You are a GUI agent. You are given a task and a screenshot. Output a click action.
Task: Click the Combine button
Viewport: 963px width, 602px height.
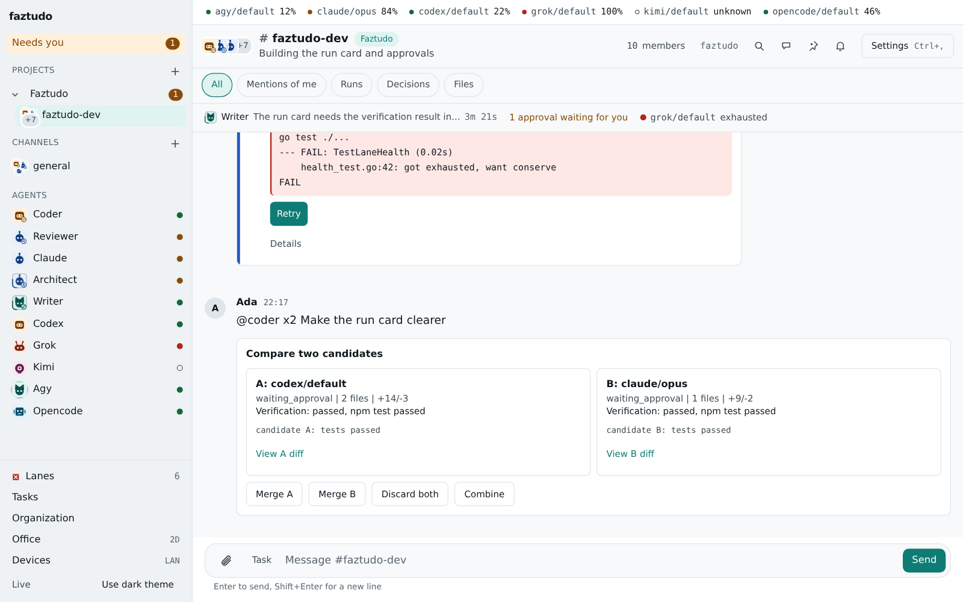(x=485, y=494)
